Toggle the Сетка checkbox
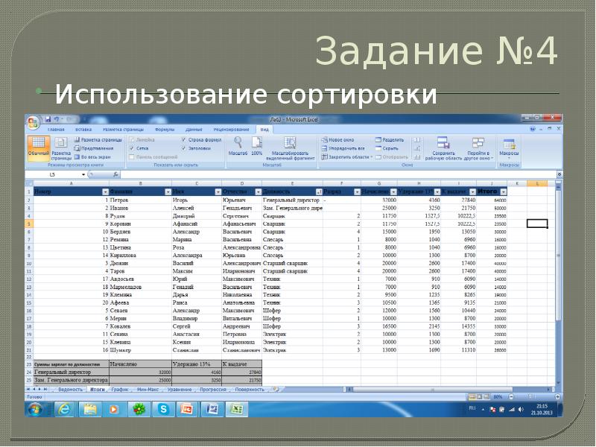This screenshot has height=447, width=596. [132, 148]
